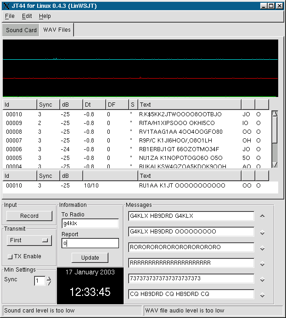This screenshot has width=286, height=318.
Task: Minimize the JT44 window
Action: pos(264,6)
